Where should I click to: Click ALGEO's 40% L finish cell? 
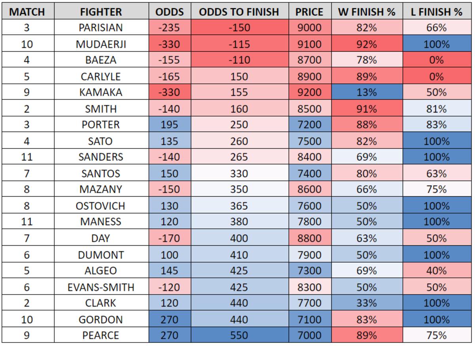(436, 271)
